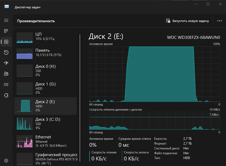
Task: Click the 7 МБ/с graph label
Action: (x=214, y=115)
